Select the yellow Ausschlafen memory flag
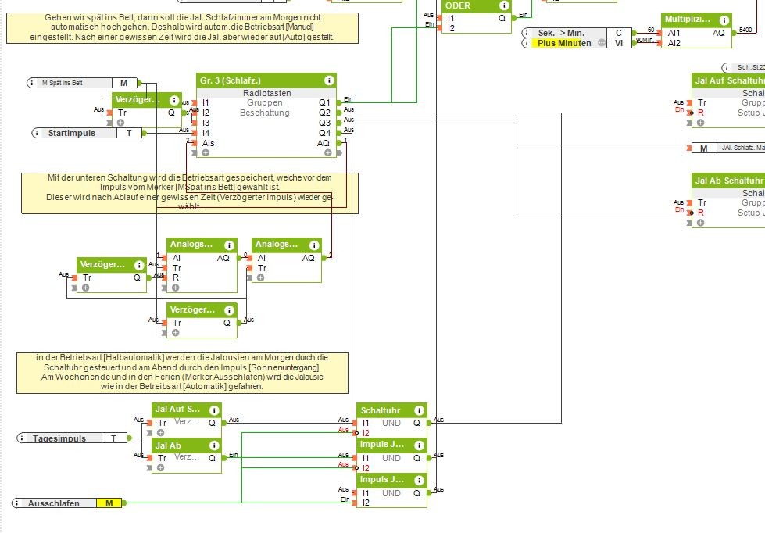This screenshot has height=533, width=765. (67, 503)
